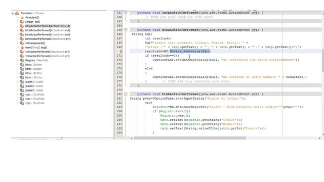Click the txtc : JTextField field icon
The width and height of the screenshot is (324, 182).
pyautogui.click(x=22, y=95)
